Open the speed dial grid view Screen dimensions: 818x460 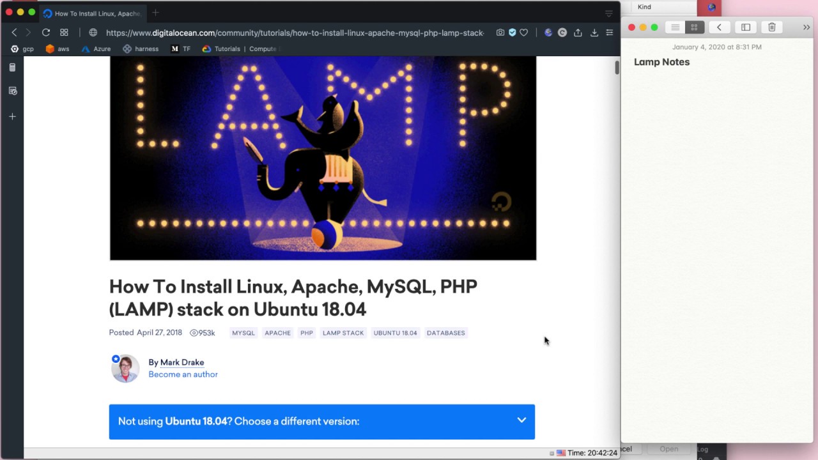click(64, 33)
